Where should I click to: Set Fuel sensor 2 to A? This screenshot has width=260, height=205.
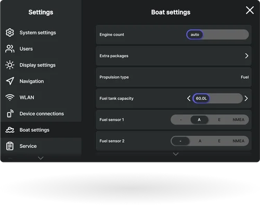point(200,141)
